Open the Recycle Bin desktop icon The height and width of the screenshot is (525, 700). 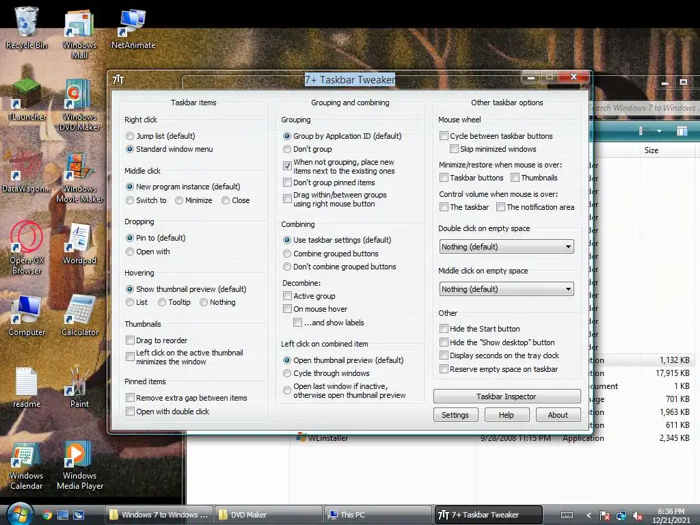[x=27, y=27]
